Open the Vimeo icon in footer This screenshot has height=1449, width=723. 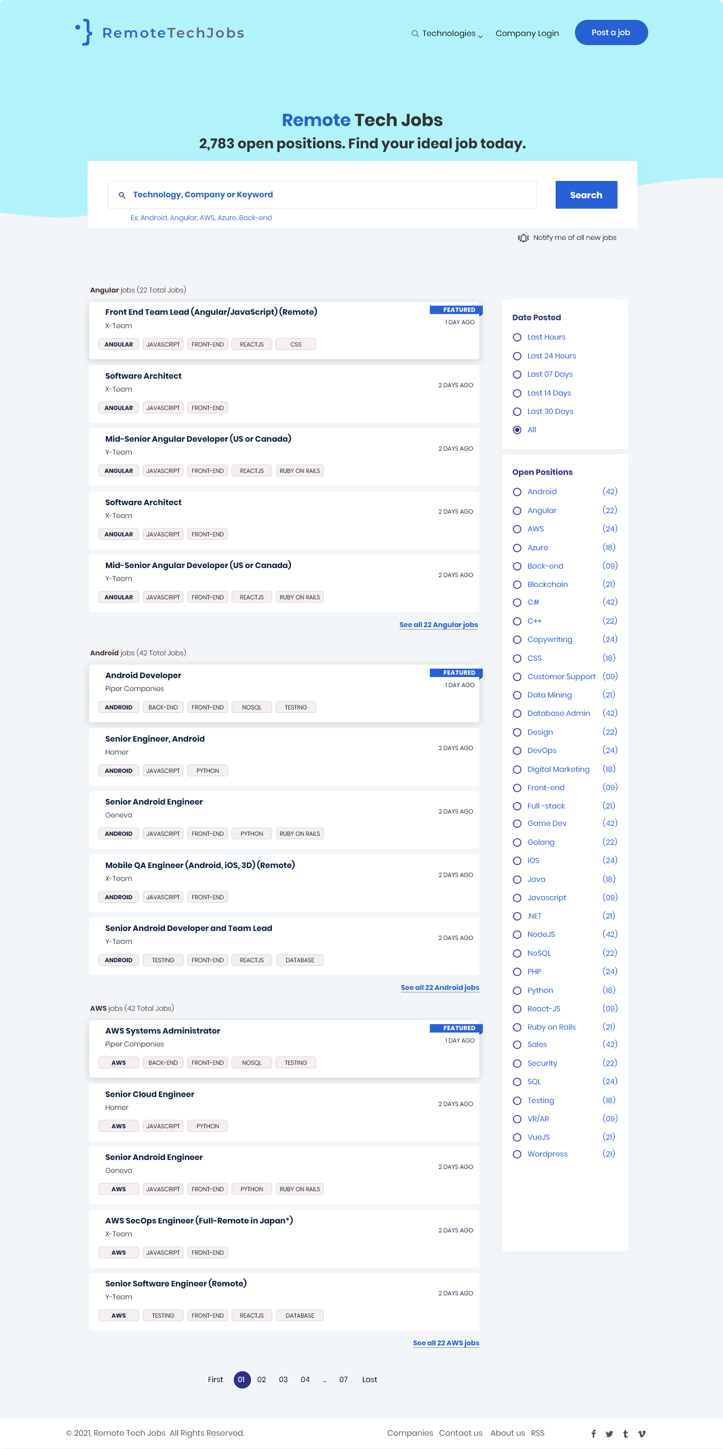642,1433
